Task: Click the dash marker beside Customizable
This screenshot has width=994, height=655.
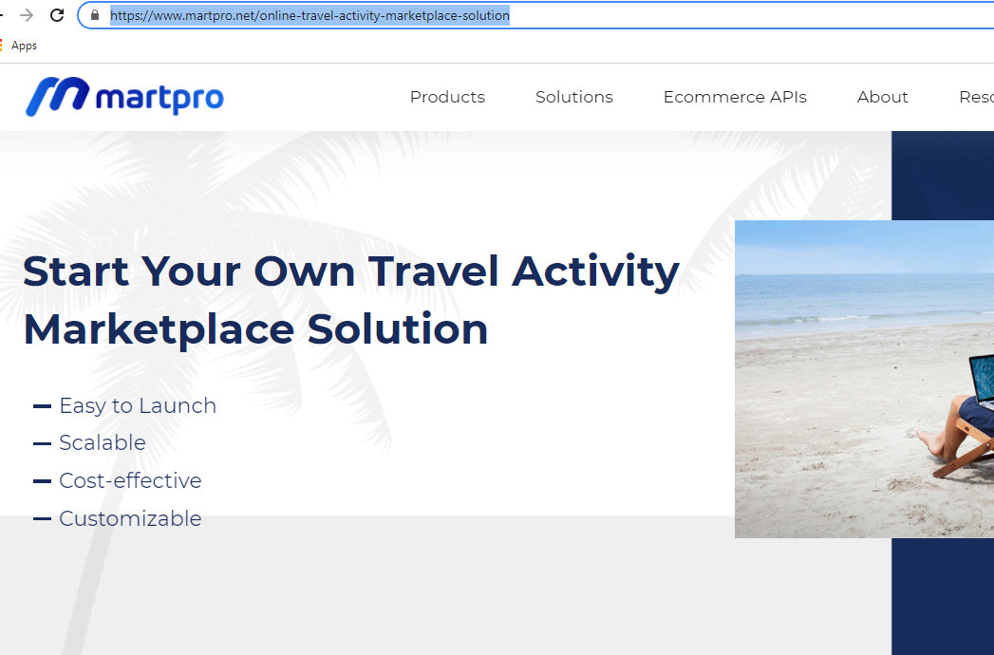Action: pyautogui.click(x=41, y=519)
